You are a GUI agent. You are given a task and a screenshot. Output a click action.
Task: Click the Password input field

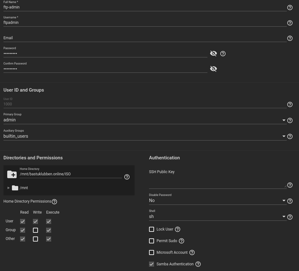click(x=105, y=53)
